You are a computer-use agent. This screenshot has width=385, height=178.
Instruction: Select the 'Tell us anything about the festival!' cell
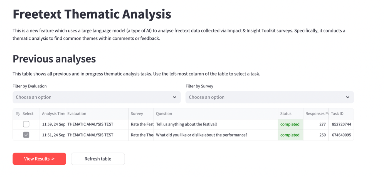[186, 124]
